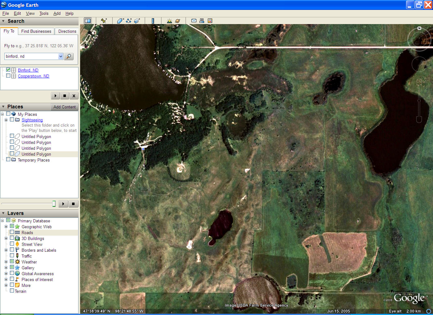Expand the Weather layer group
Image resolution: width=433 pixels, height=315 pixels.
[6, 262]
